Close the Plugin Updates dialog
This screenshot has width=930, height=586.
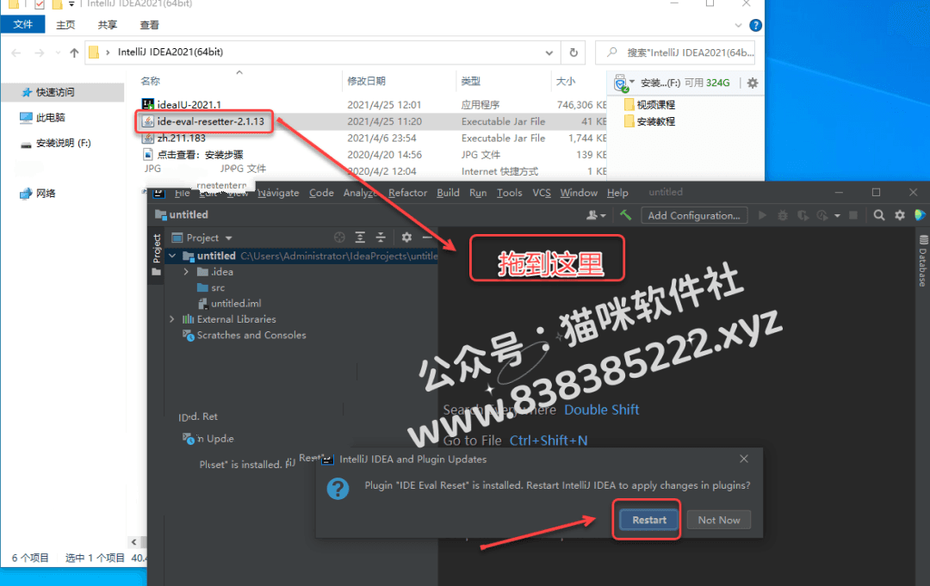click(x=744, y=459)
